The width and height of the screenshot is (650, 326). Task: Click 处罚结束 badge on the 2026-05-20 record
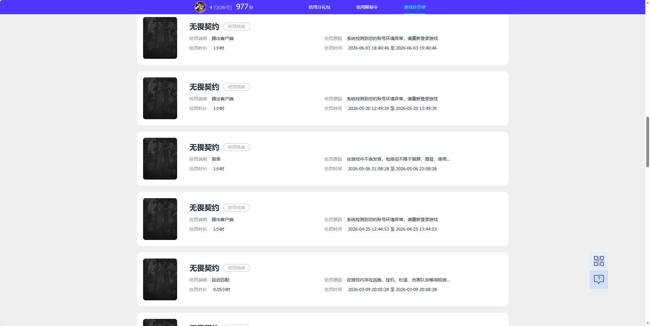point(237,87)
